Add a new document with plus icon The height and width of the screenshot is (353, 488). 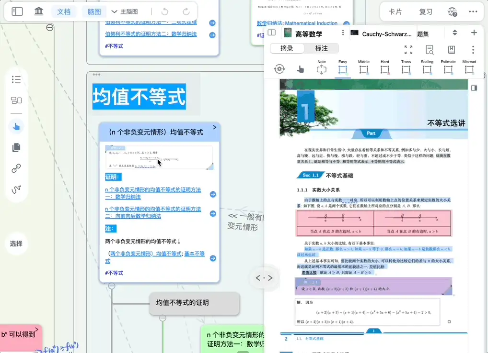click(x=474, y=33)
